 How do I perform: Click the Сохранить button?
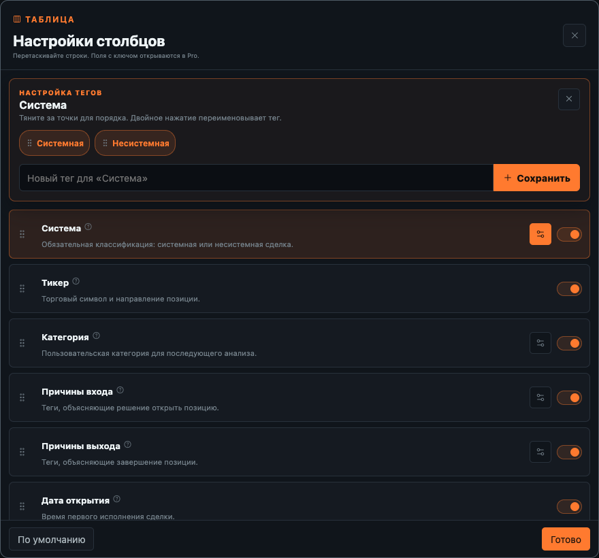pyautogui.click(x=536, y=178)
